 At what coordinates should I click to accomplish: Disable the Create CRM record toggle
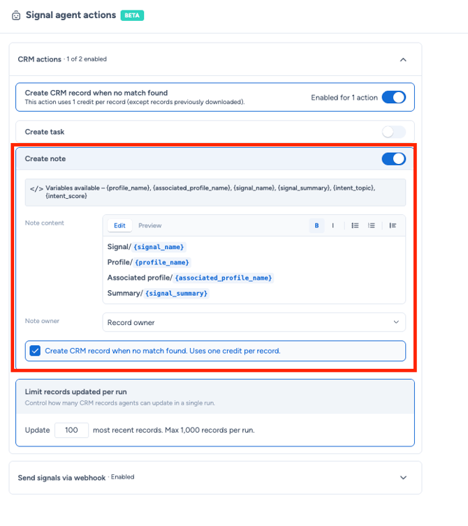tap(393, 97)
